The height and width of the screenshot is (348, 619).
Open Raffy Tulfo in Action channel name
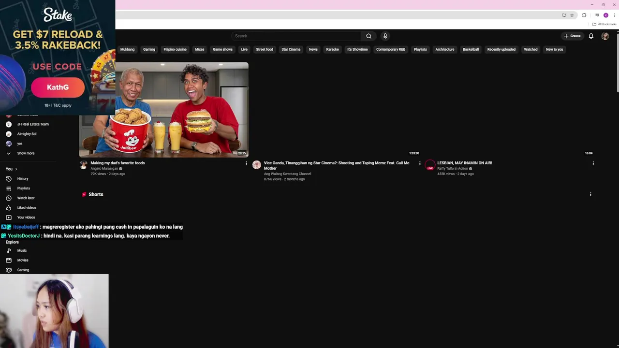[453, 169]
